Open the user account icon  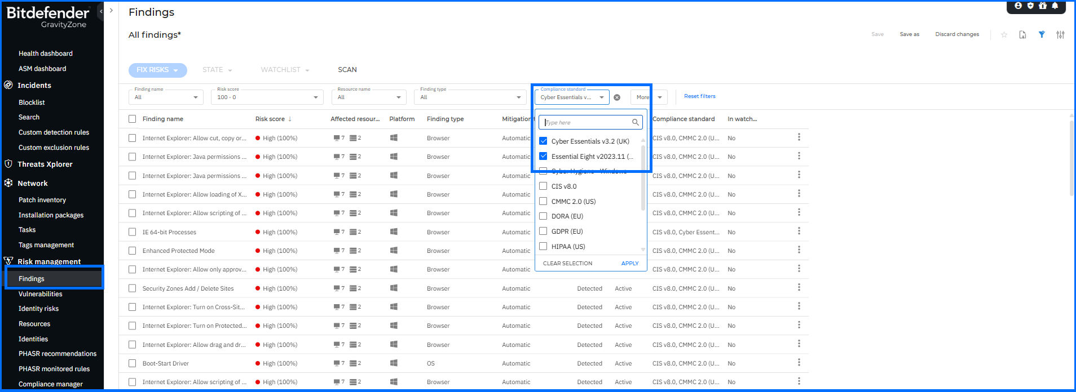[1018, 6]
